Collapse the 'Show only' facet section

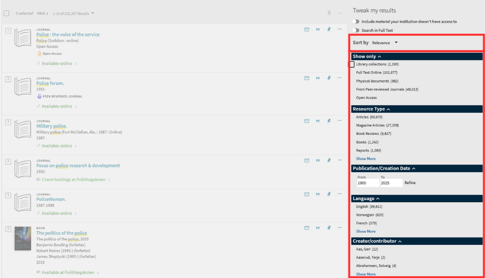pos(416,56)
